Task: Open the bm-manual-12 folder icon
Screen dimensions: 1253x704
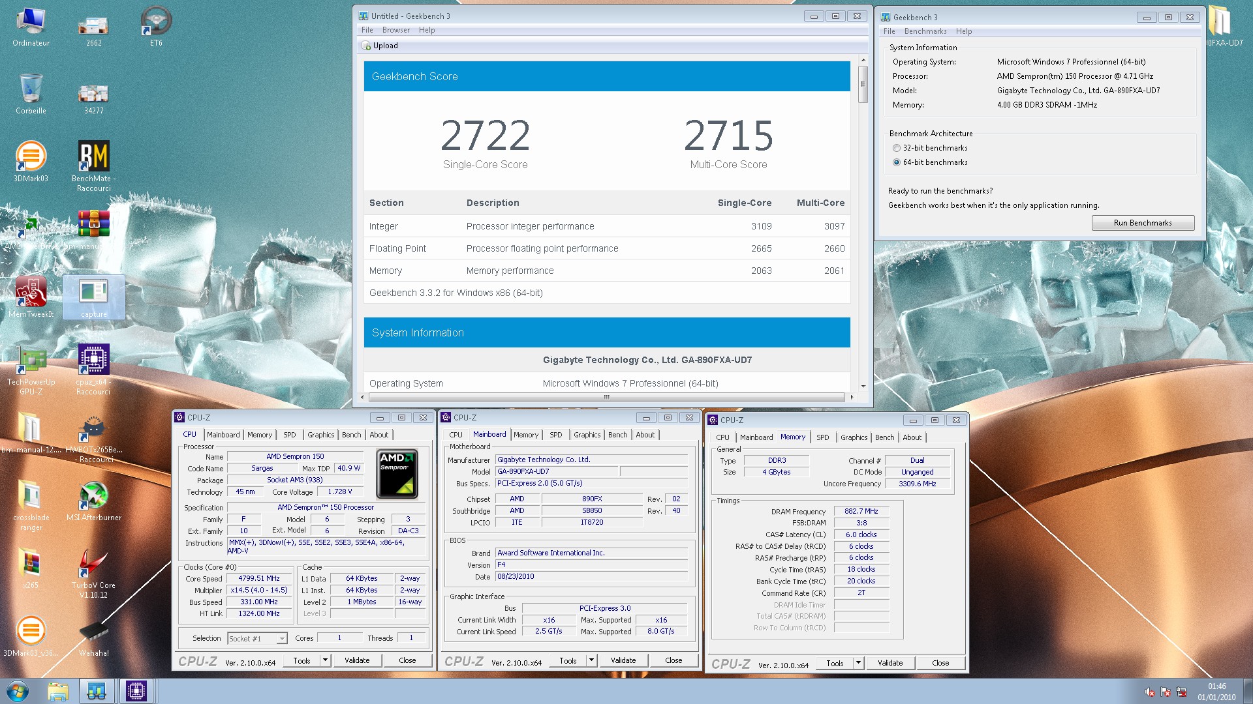Action: (x=31, y=433)
